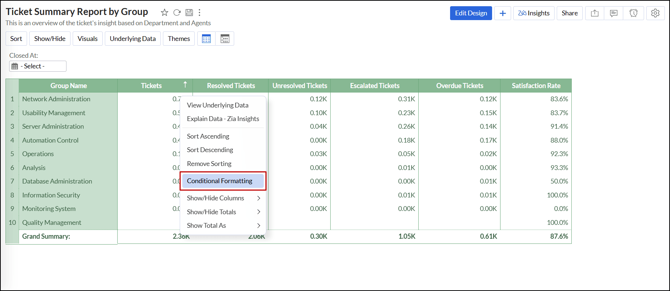Screen dimensions: 670x291
Task: Switch to the second table layout icon
Action: [x=225, y=39]
